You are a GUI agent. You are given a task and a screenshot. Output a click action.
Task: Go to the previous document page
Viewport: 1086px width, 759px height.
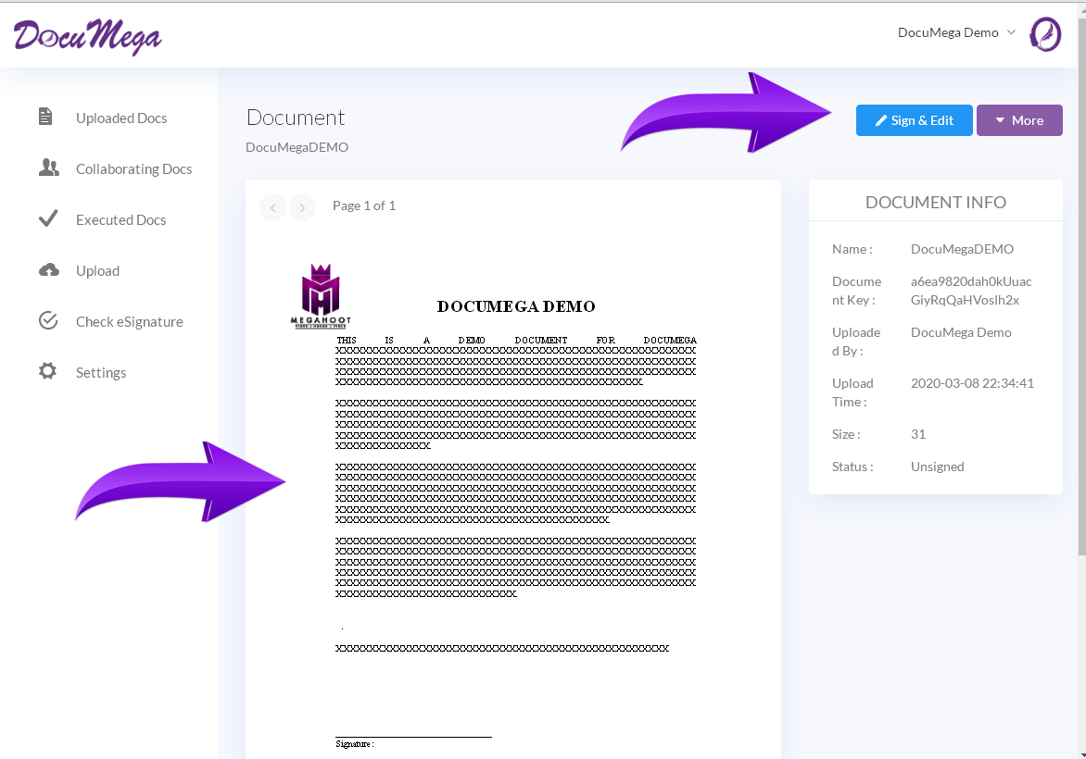(x=272, y=207)
